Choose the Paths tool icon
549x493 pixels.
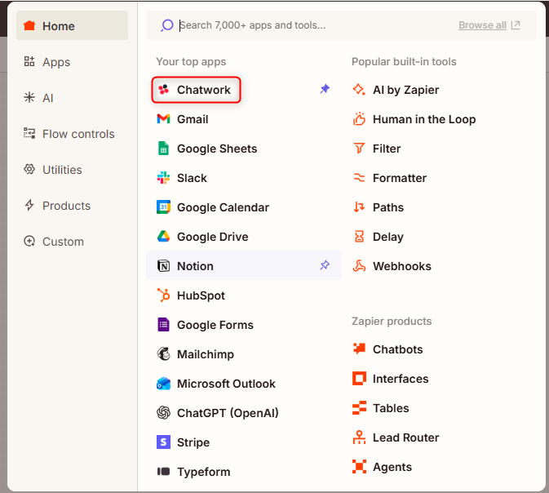click(x=359, y=207)
